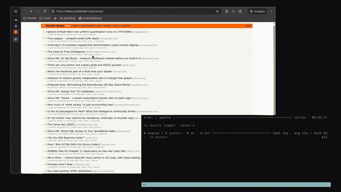Open When the fractional part of a float story
The width and height of the screenshot is (341, 192).
pyautogui.click(x=80, y=72)
